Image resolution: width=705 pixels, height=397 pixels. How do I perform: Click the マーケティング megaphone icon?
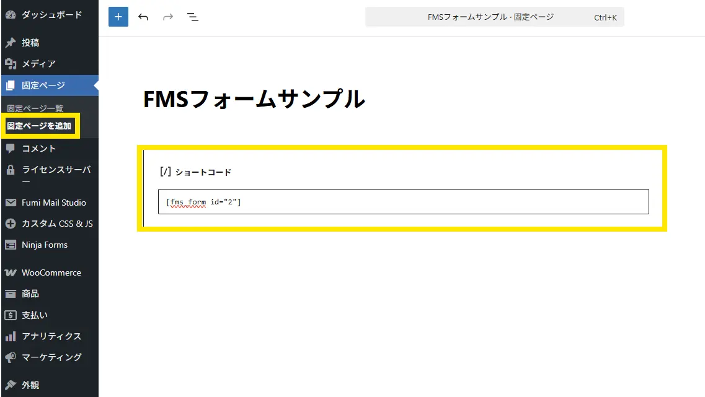[11, 357]
